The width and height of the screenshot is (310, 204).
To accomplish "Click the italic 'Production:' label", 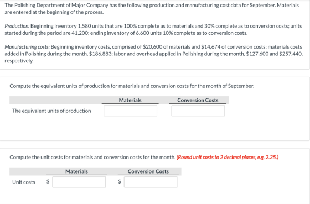I will [x=17, y=26].
